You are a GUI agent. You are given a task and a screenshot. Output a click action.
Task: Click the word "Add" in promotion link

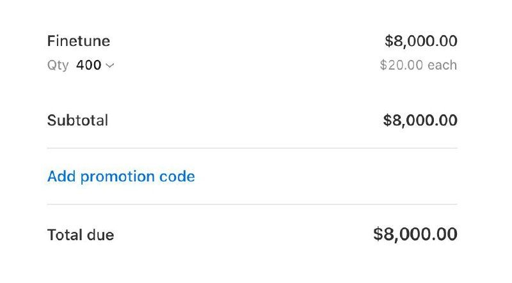coord(61,176)
